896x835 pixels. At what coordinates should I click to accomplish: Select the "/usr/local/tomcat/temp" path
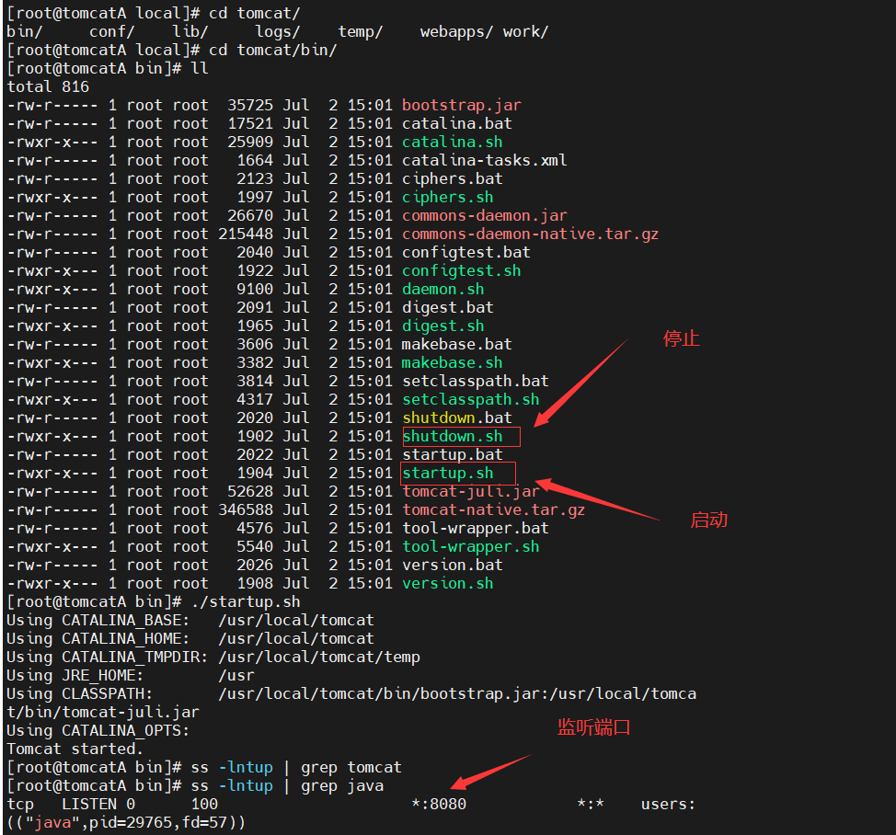click(319, 657)
